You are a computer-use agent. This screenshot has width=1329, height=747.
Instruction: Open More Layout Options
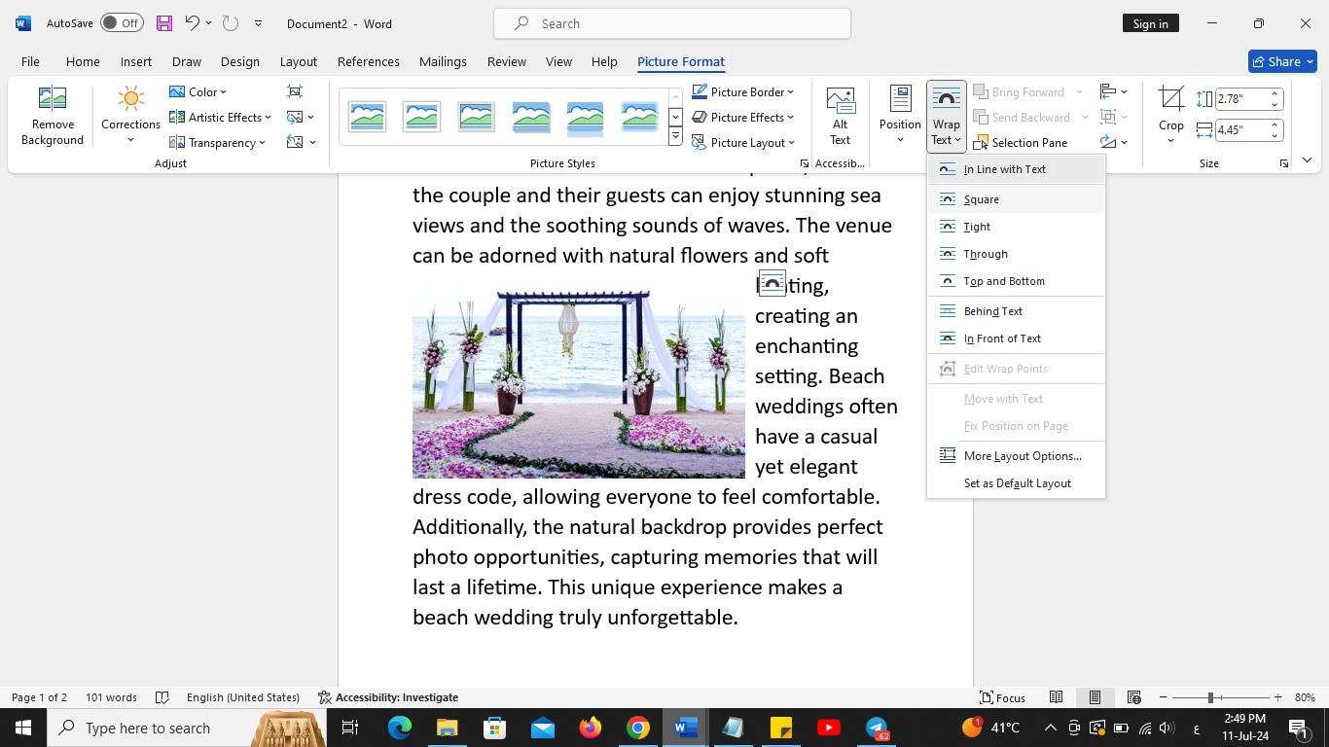pos(1017,456)
